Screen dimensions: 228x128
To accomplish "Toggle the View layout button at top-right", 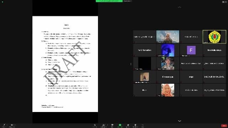I will pyautogui.click(x=224, y=2).
